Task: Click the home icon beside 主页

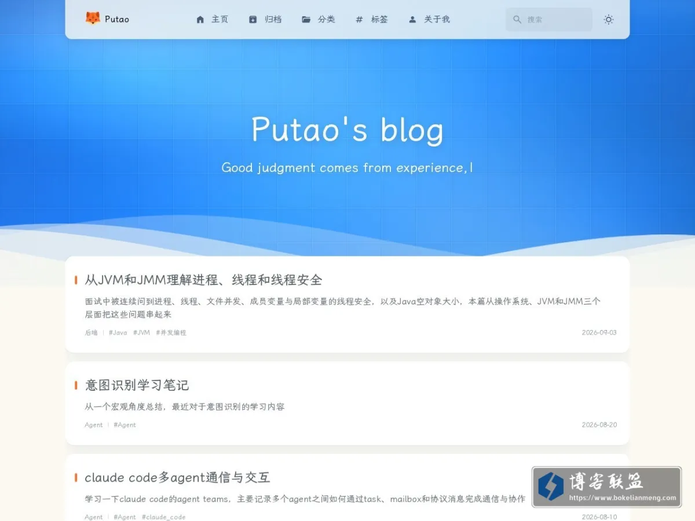Action: 200,19
